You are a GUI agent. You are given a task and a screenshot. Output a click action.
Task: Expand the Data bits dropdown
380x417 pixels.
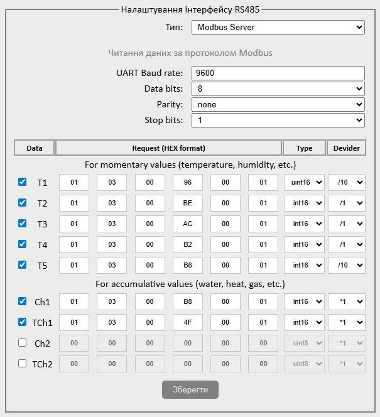tap(278, 89)
